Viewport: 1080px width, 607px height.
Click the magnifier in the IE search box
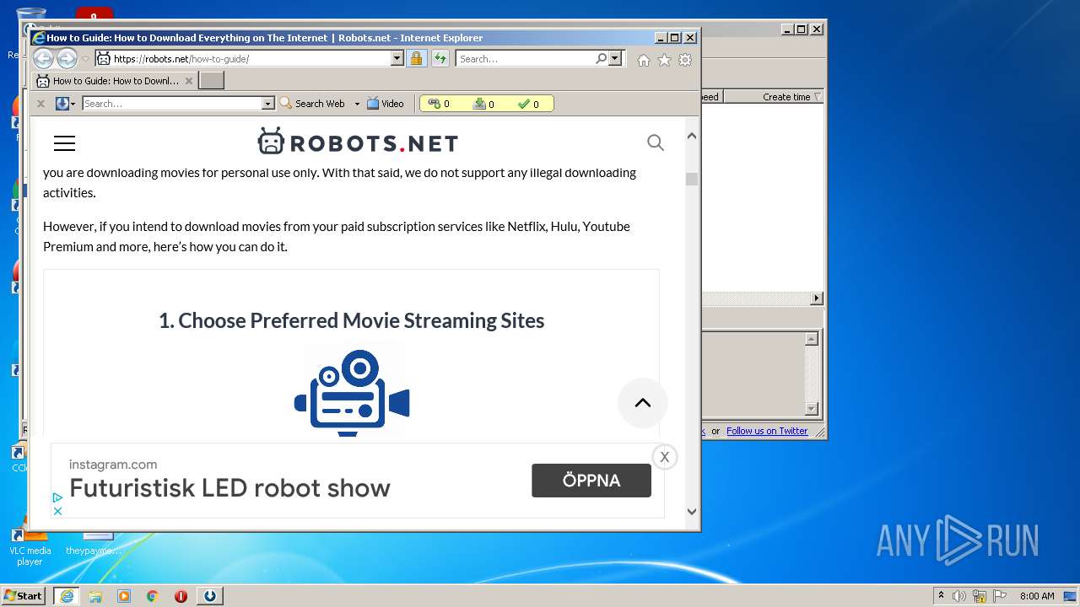click(601, 58)
